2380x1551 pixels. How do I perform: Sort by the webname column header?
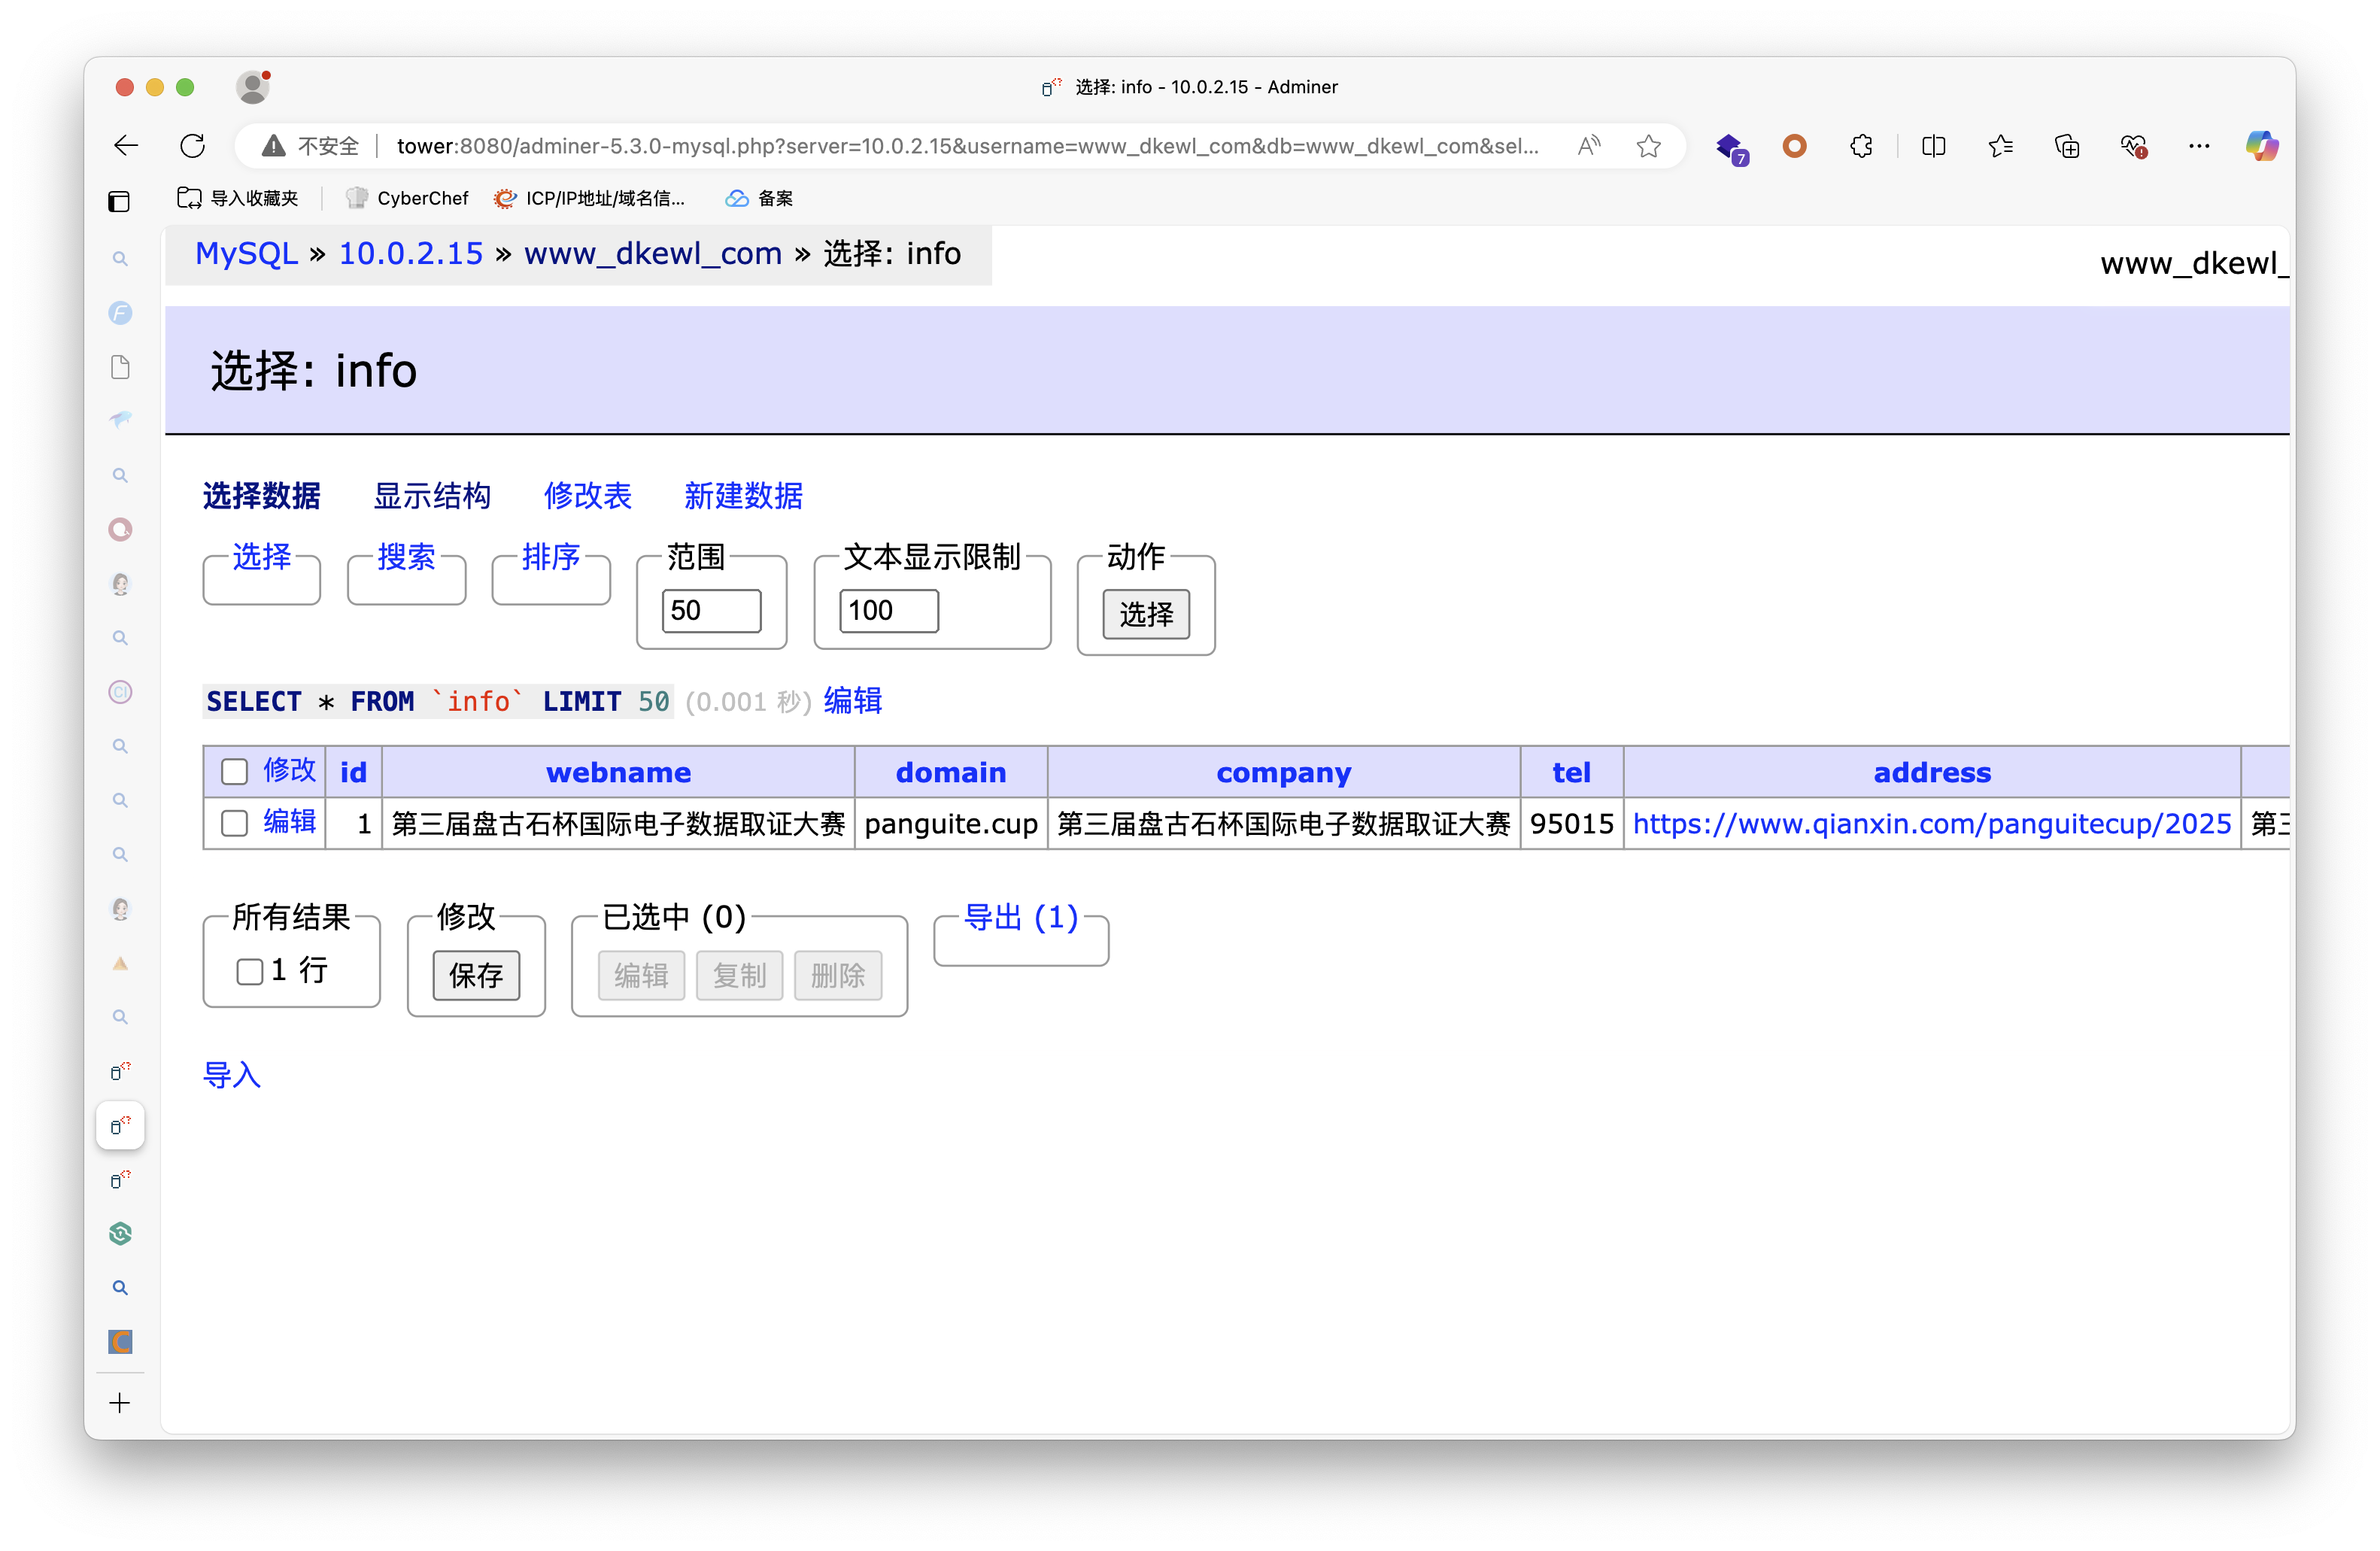tap(618, 773)
